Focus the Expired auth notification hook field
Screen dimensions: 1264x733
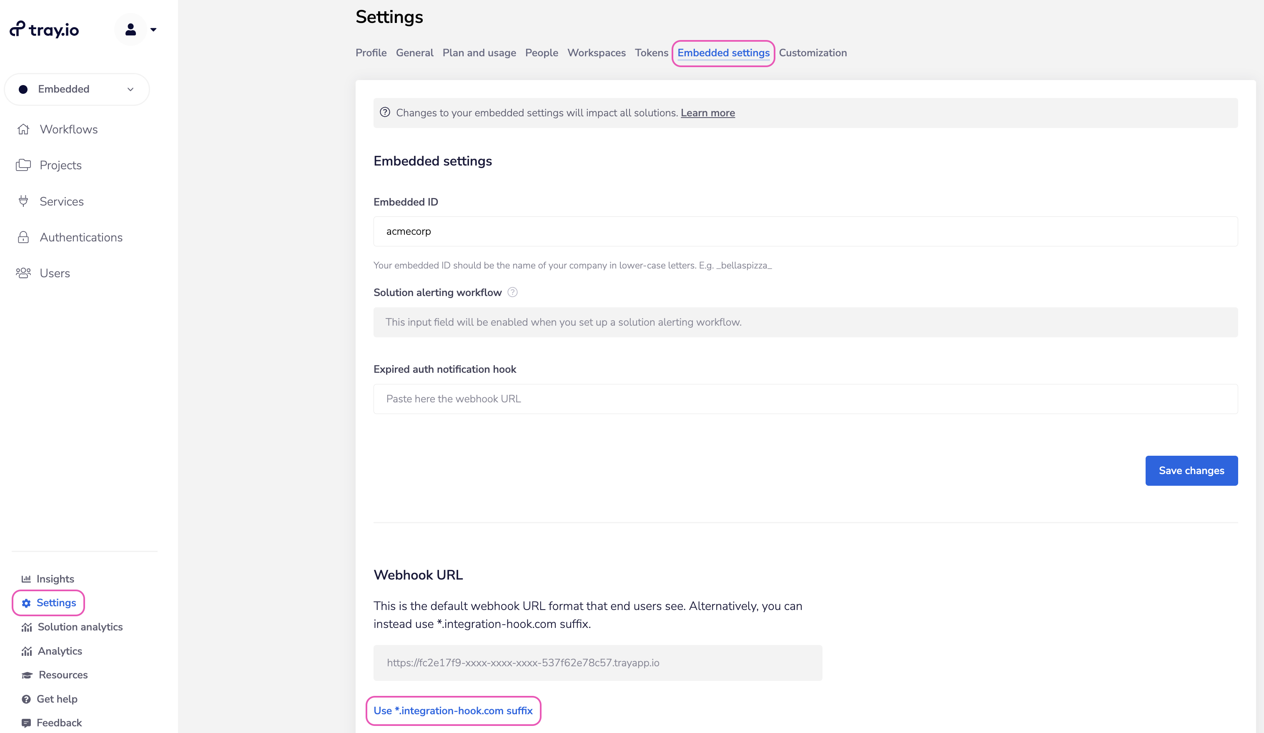click(x=805, y=399)
